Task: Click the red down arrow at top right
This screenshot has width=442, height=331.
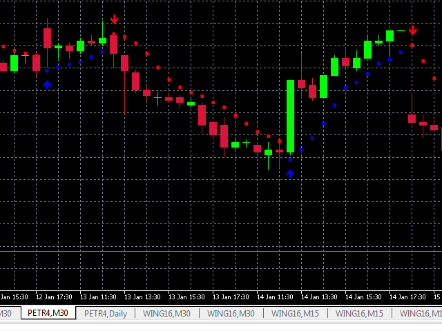Action: click(x=412, y=30)
